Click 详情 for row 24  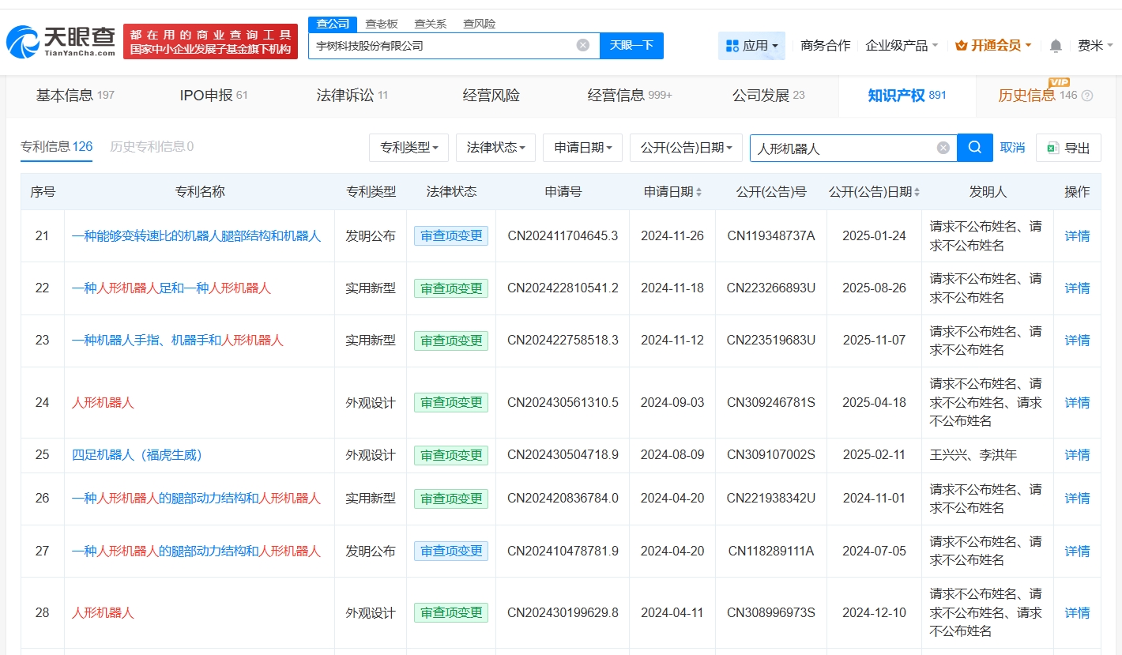[x=1077, y=403]
